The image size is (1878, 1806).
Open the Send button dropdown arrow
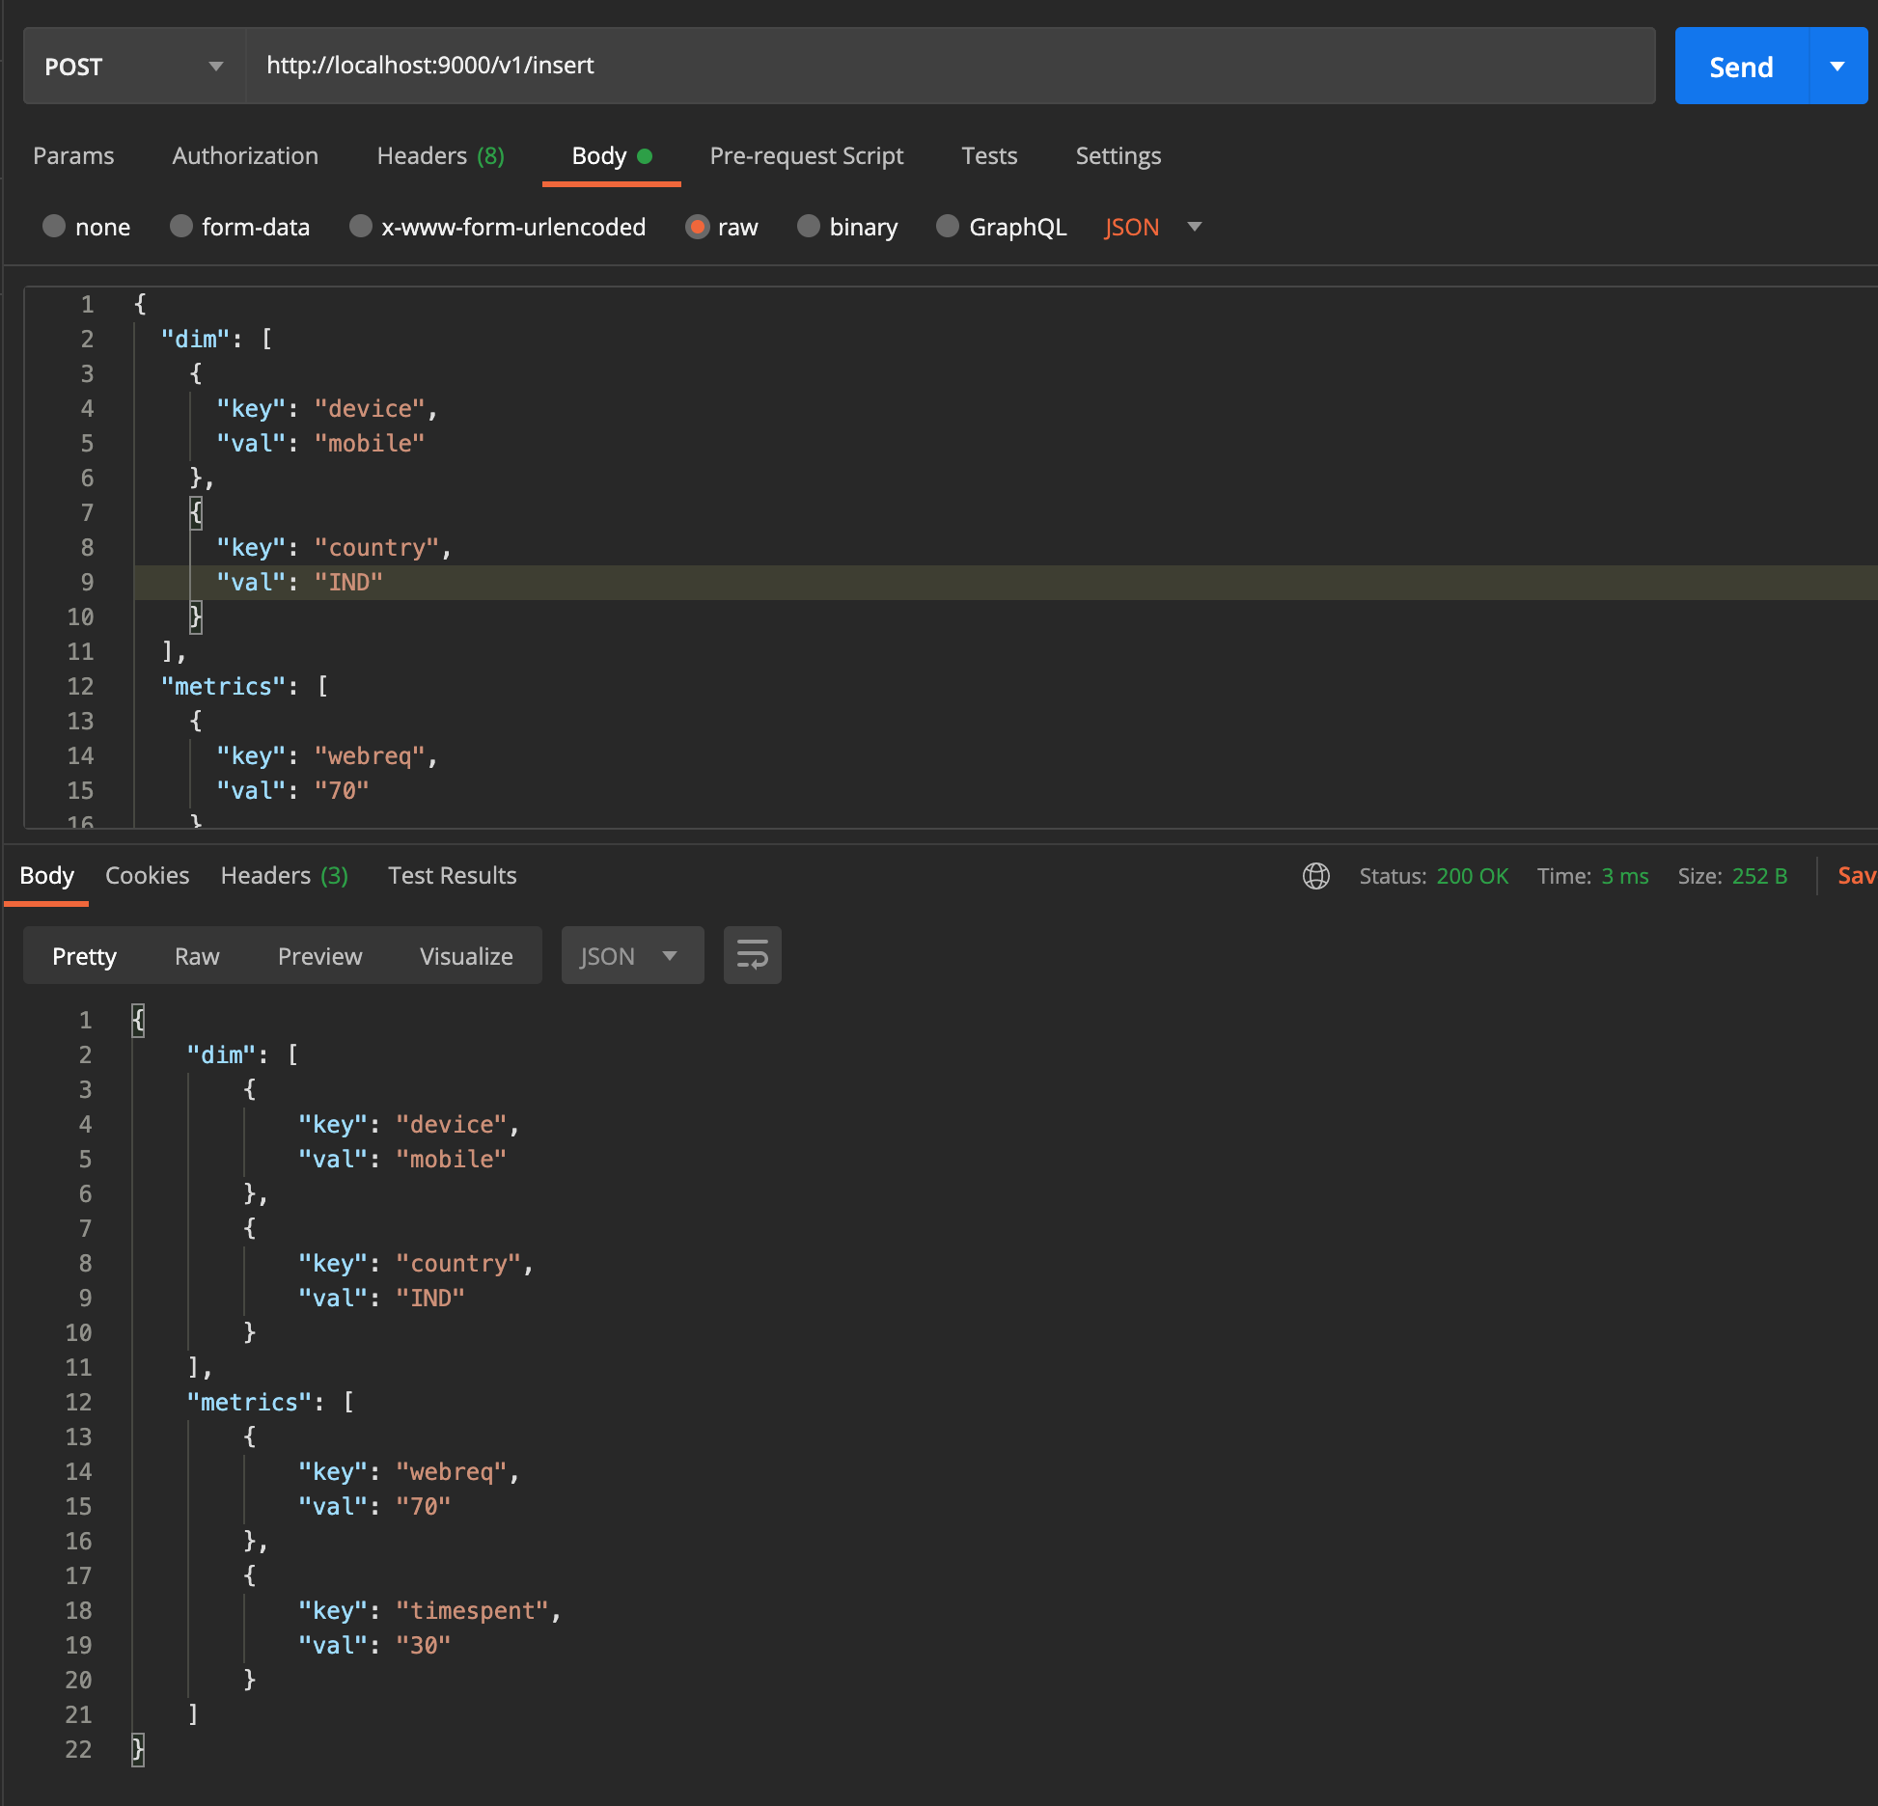tap(1838, 66)
